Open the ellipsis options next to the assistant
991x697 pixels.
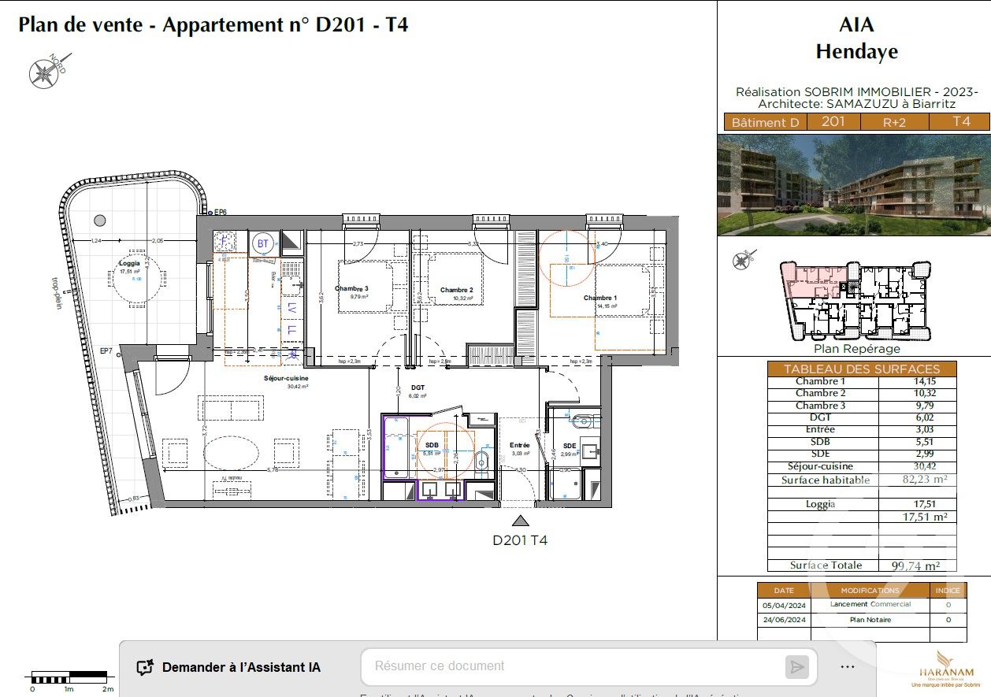(x=848, y=666)
